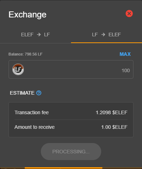The width and height of the screenshot is (142, 169).
Task: Click the arrow icon between ELEF and LF
Action: [39, 35]
